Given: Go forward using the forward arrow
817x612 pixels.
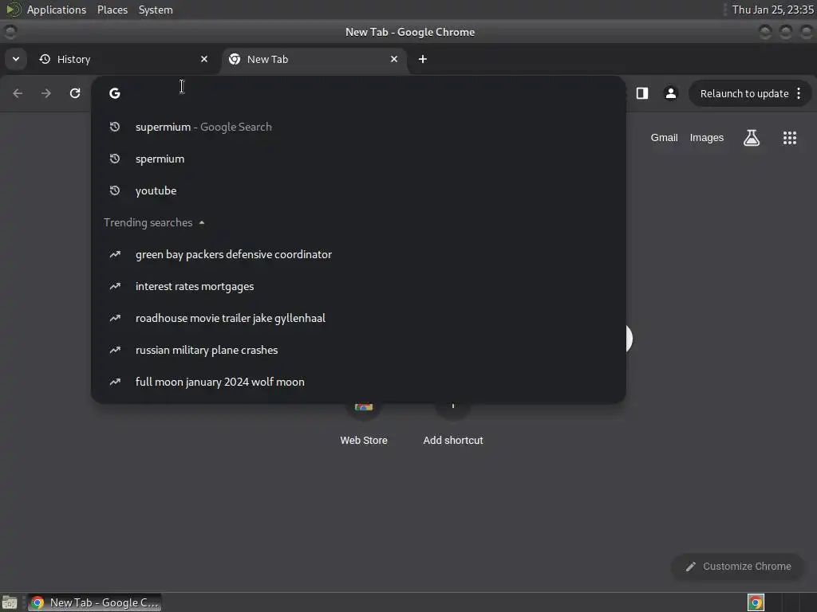Looking at the screenshot, I should [46, 93].
